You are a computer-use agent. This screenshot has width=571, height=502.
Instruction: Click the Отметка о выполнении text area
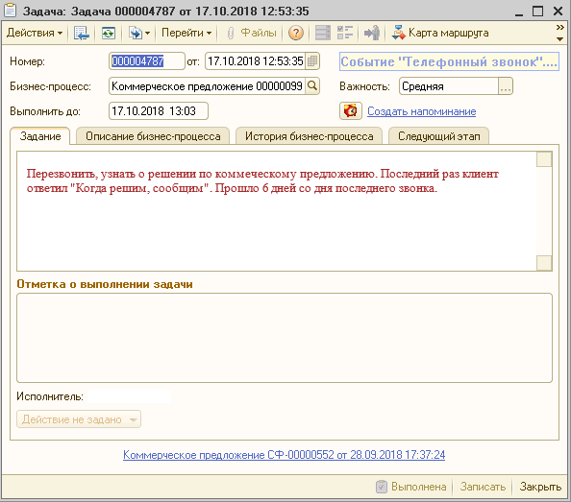285,338
